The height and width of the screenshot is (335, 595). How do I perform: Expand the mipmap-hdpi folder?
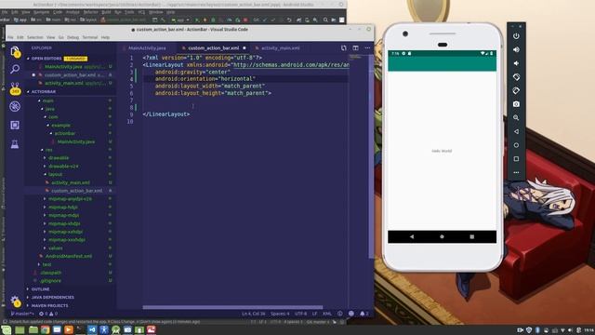pyautogui.click(x=63, y=208)
